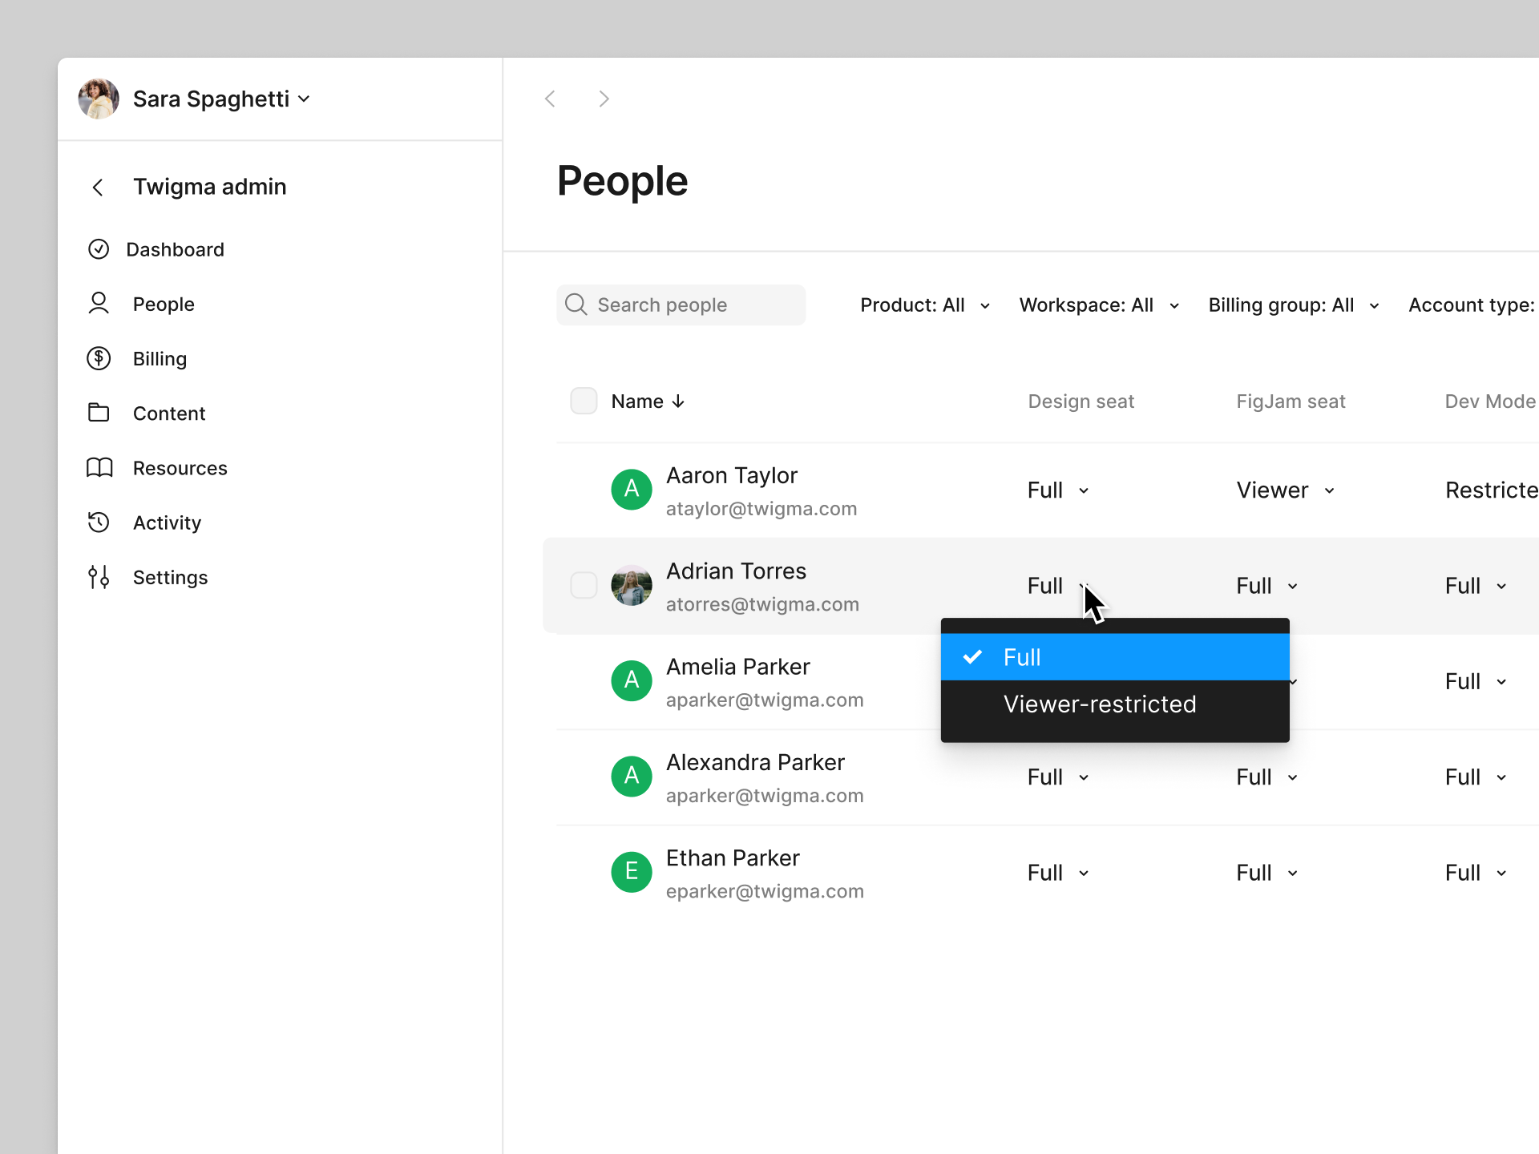
Task: Toggle checkbox next to Aaron Taylor
Action: pyautogui.click(x=582, y=490)
